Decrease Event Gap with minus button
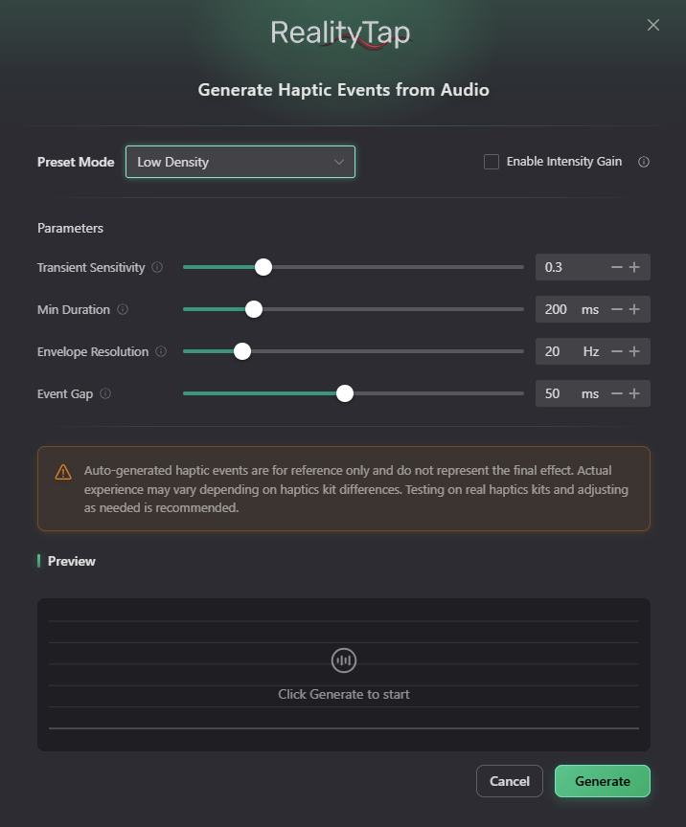 (x=617, y=393)
